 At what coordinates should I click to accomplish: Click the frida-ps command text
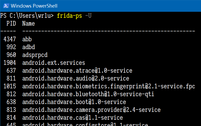coord(69,16)
